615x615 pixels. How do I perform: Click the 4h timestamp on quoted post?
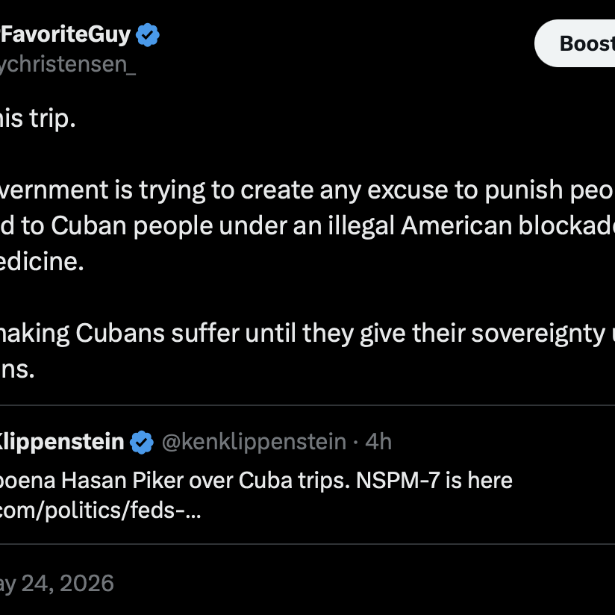tap(378, 442)
